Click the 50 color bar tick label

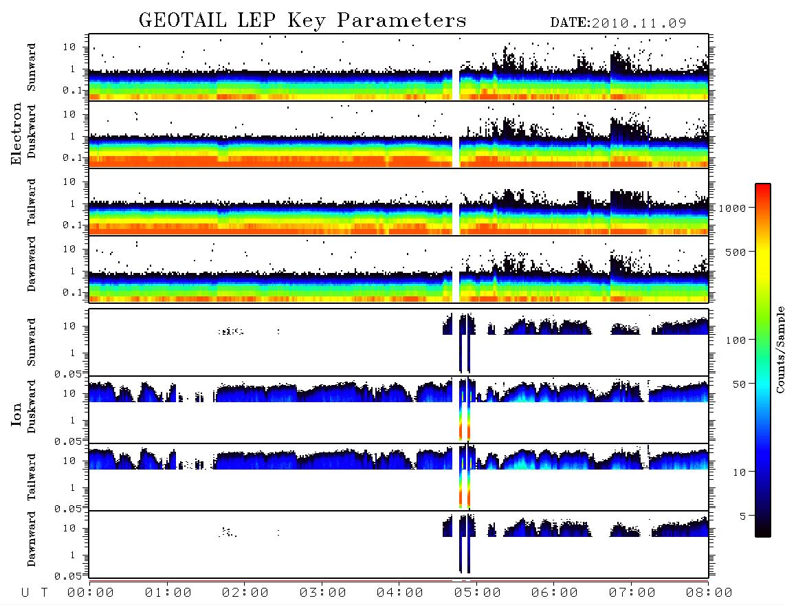[739, 384]
